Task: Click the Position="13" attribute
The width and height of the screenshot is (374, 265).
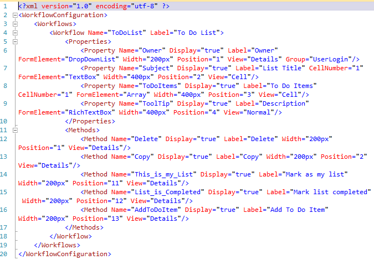Action: pyautogui.click(x=98, y=219)
